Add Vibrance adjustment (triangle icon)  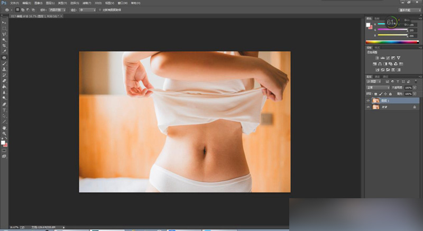[399, 58]
